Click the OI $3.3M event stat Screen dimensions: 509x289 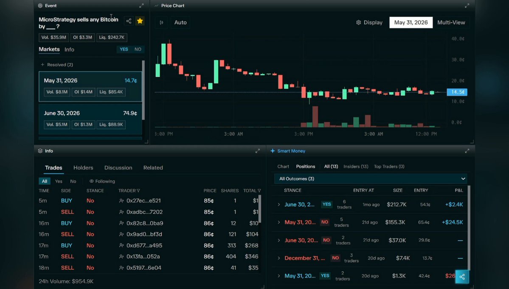pos(82,37)
